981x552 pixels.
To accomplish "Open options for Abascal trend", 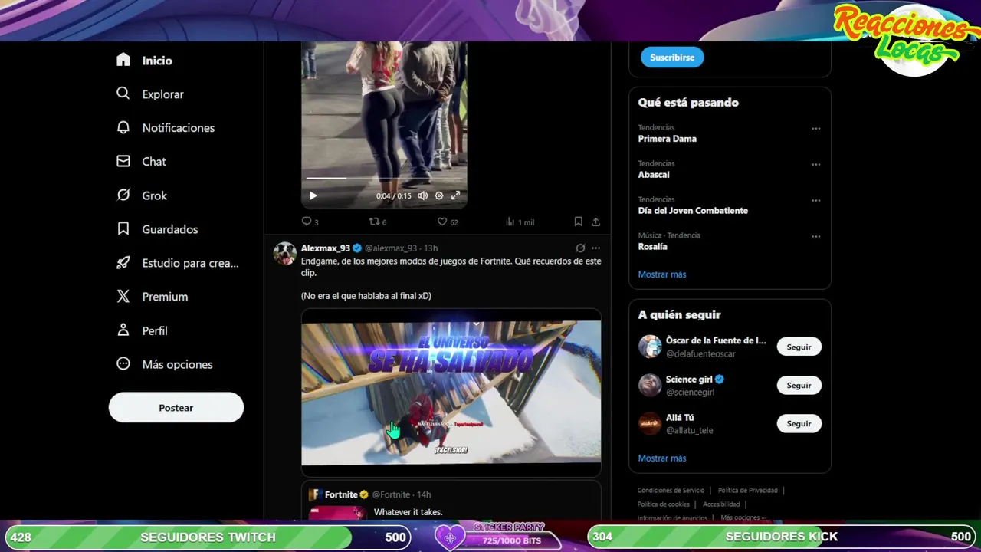I will (x=815, y=164).
